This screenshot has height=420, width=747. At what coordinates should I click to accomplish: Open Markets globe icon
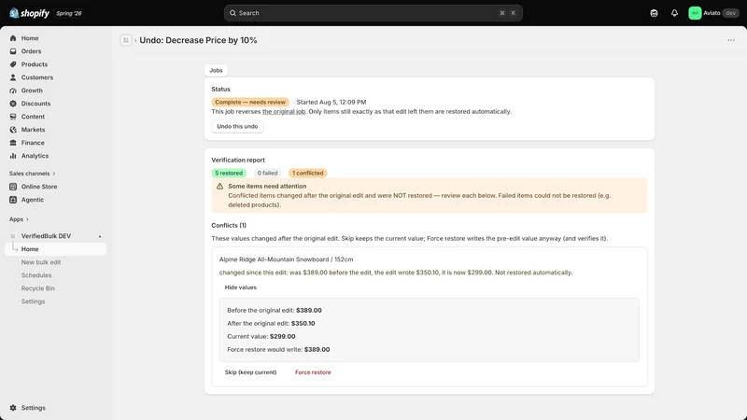(13, 130)
